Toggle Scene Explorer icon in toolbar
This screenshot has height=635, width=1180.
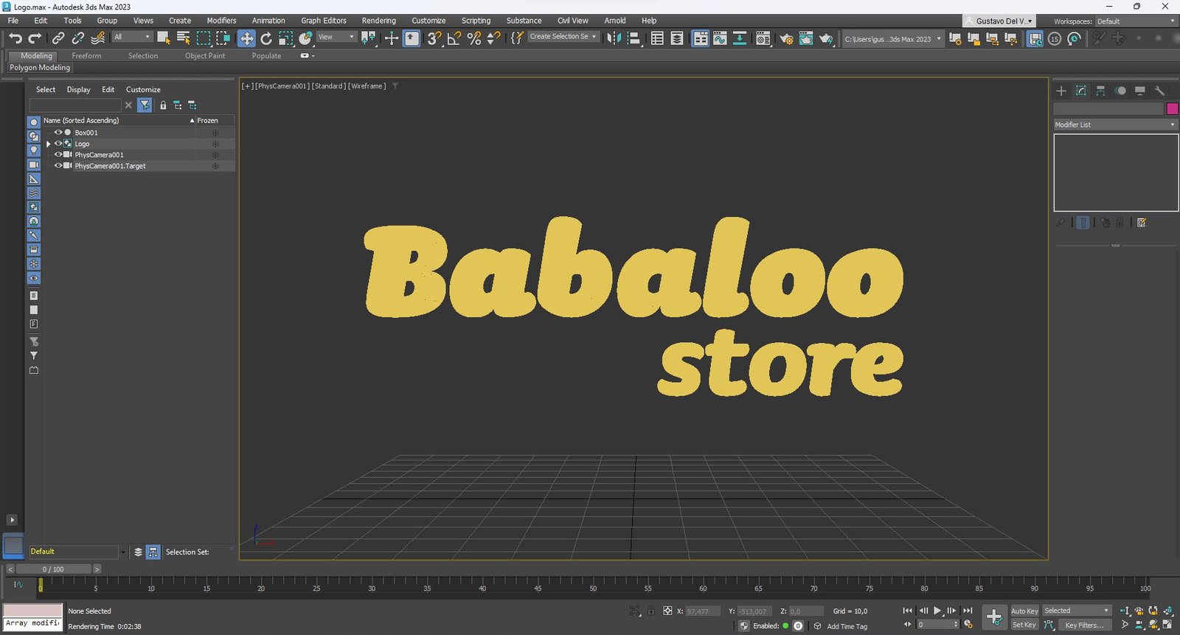point(657,38)
